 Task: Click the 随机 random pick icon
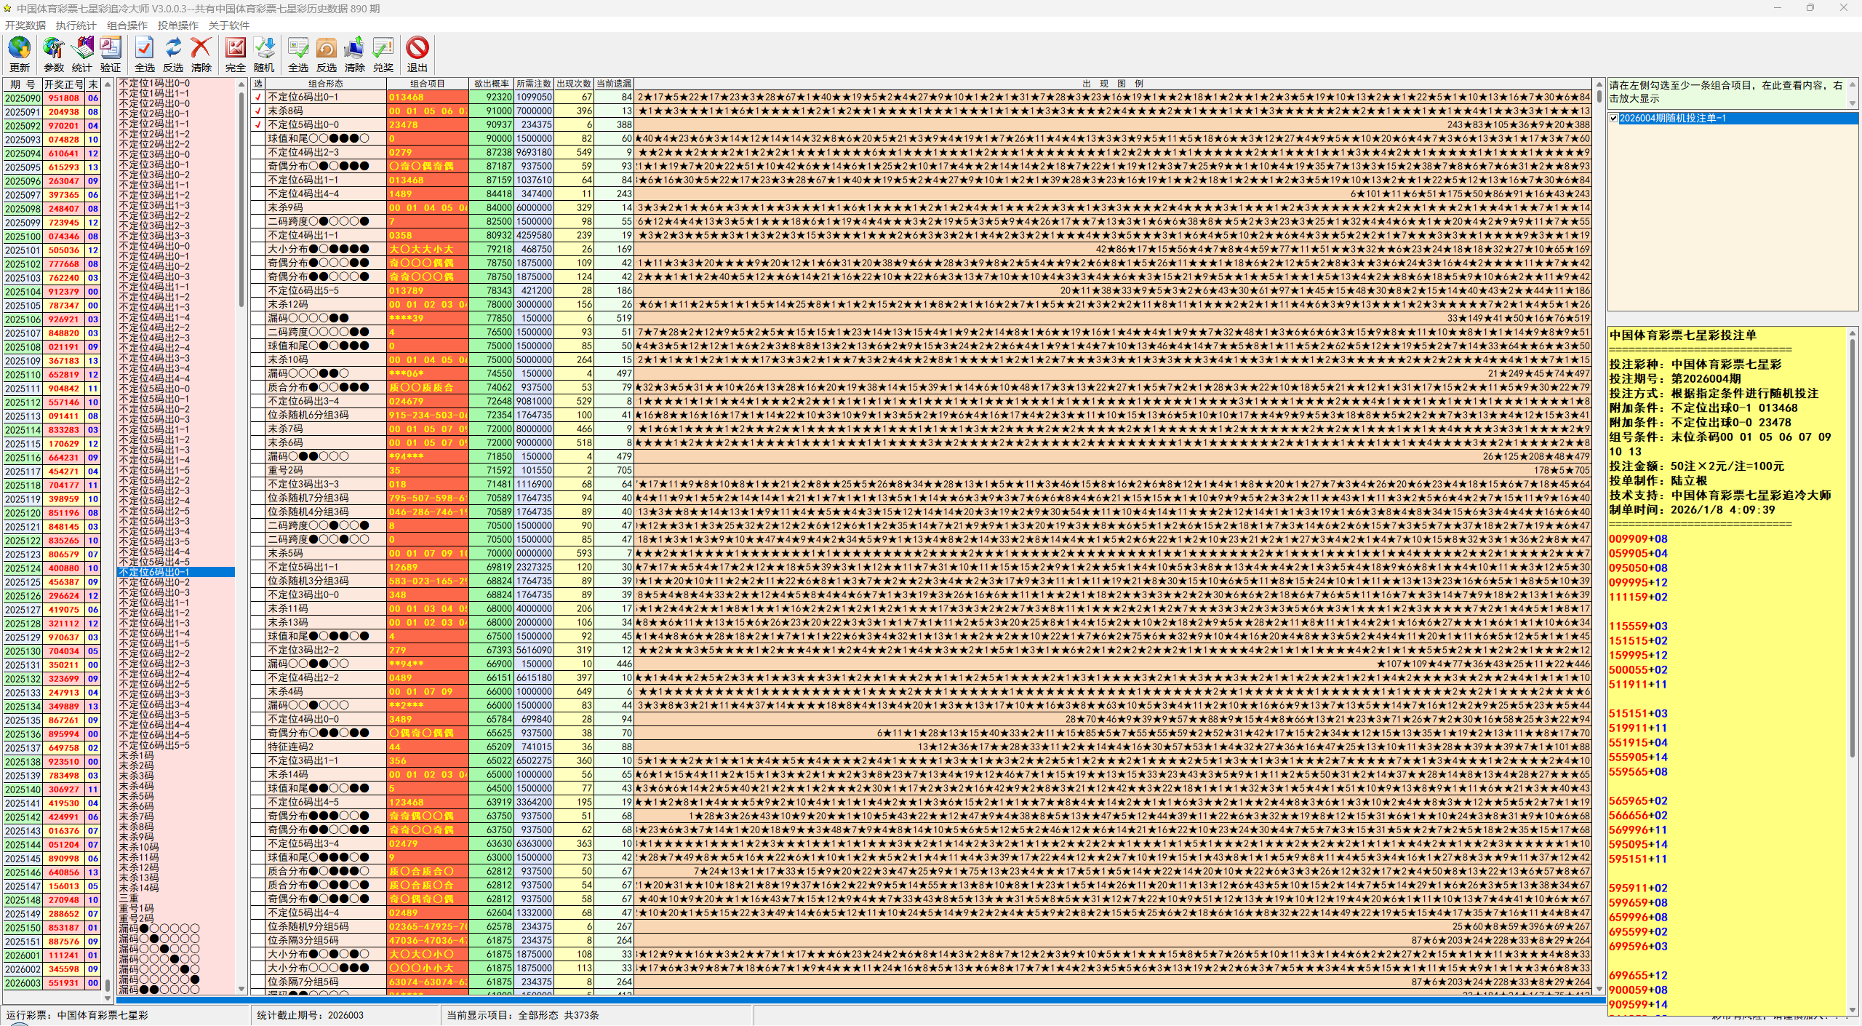click(265, 49)
